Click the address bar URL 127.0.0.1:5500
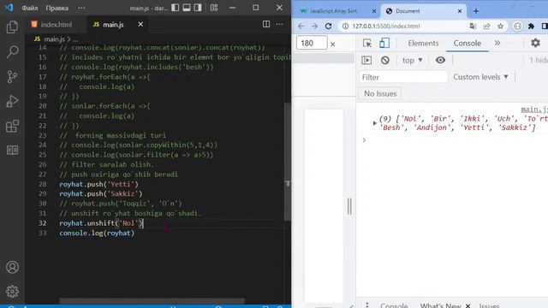 pos(386,27)
